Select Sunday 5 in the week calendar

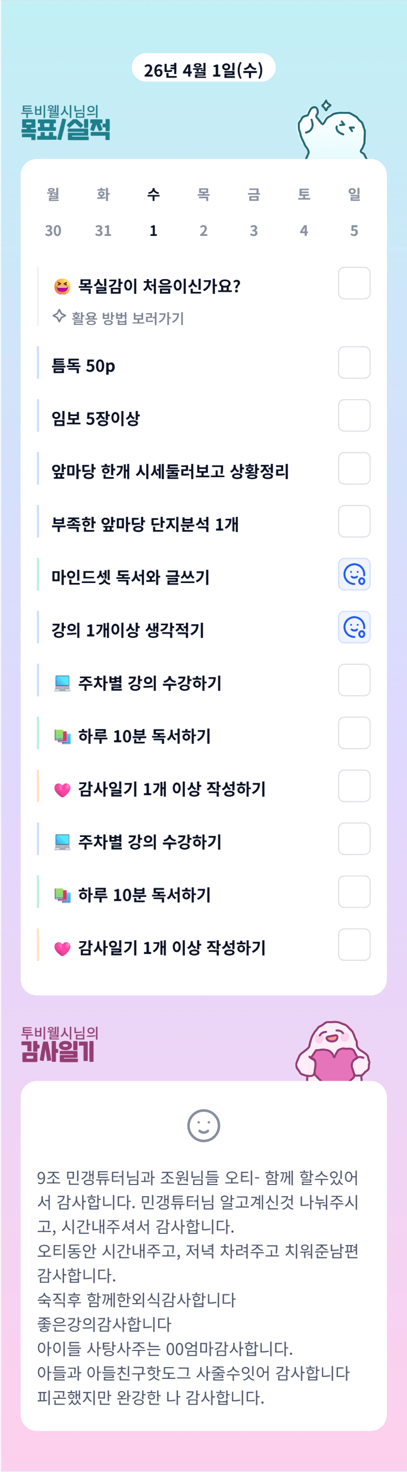click(x=354, y=230)
